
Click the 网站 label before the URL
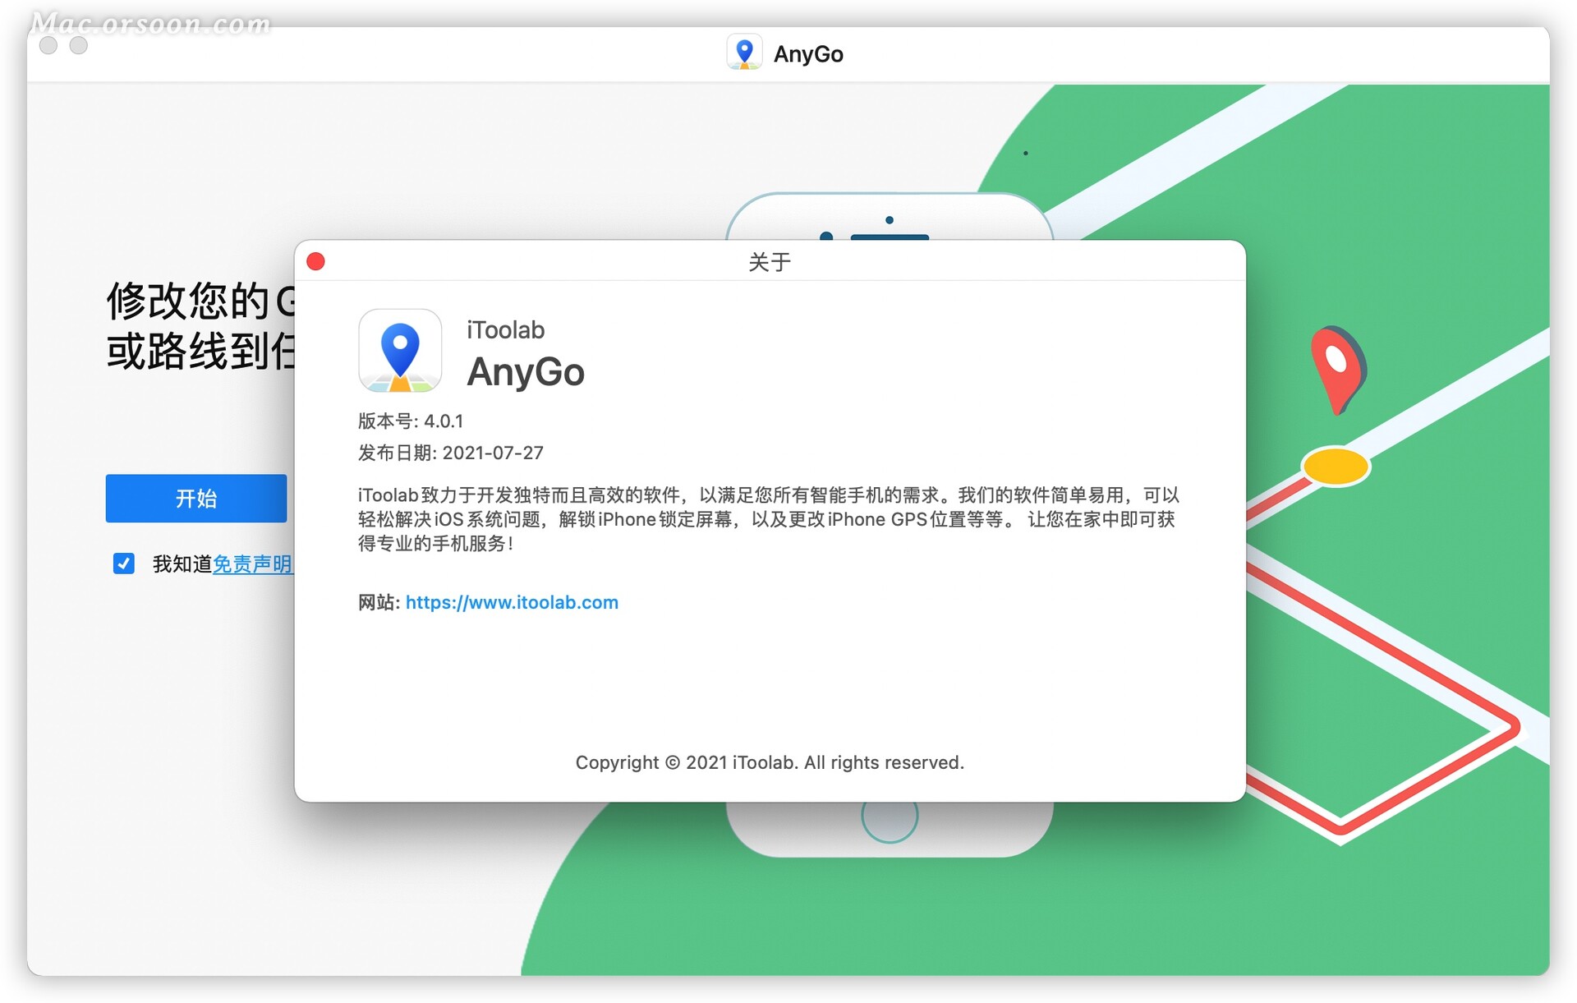pyautogui.click(x=377, y=602)
